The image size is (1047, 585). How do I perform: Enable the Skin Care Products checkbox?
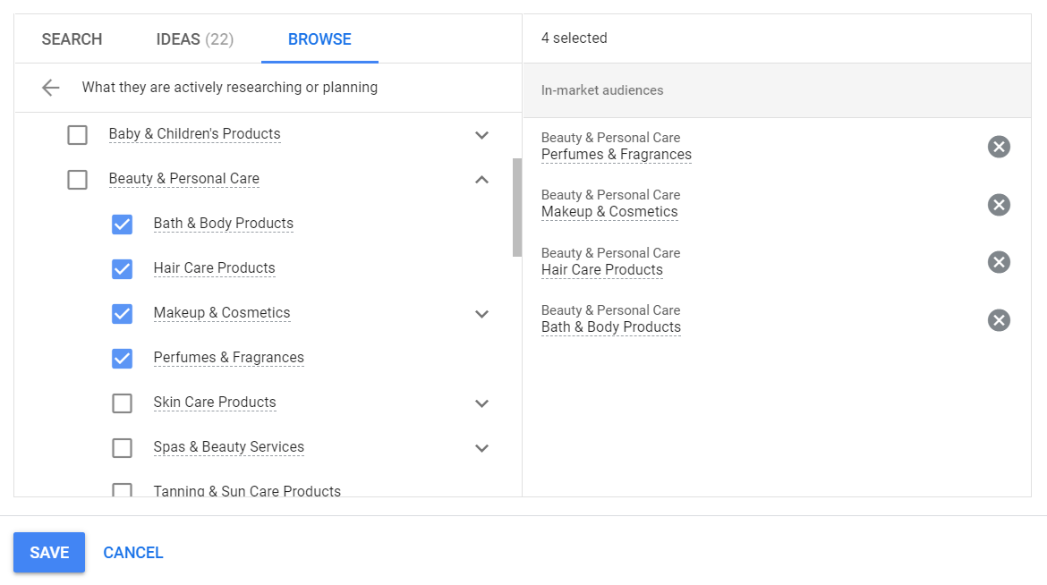pyautogui.click(x=122, y=403)
